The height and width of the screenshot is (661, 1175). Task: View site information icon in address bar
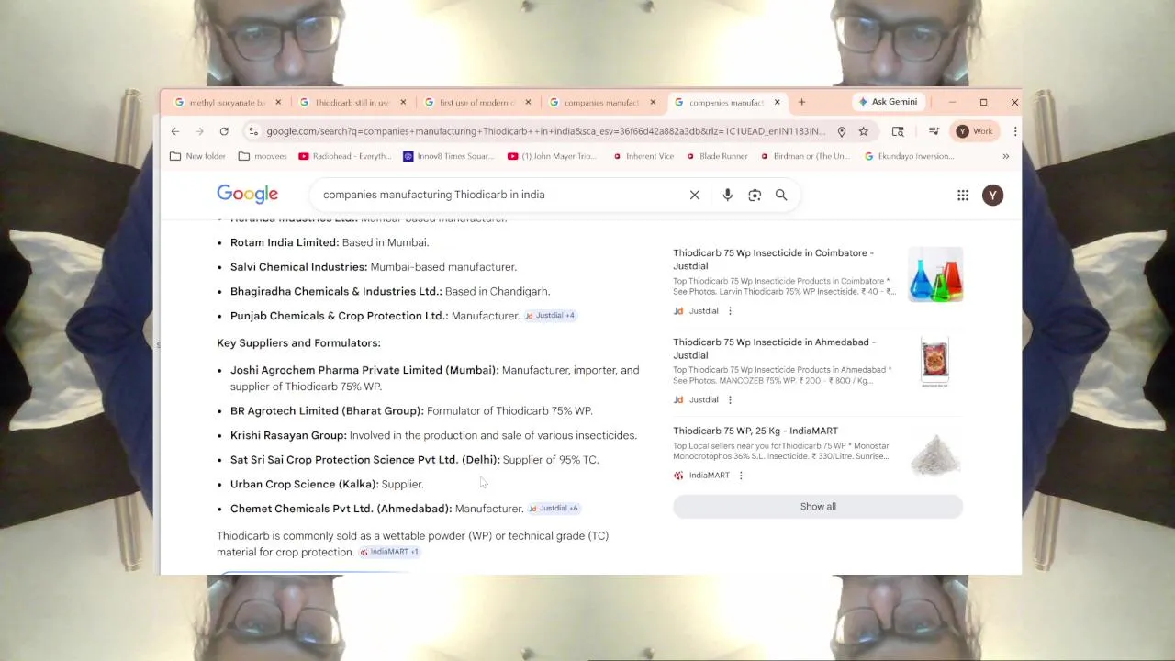(253, 131)
